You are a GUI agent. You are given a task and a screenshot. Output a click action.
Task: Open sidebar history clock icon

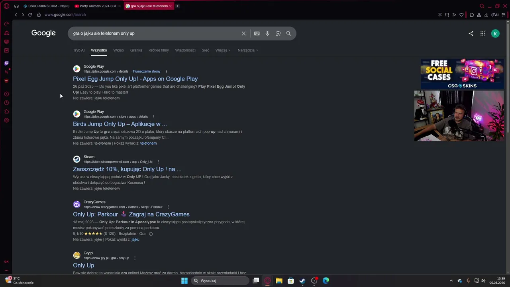[6, 103]
